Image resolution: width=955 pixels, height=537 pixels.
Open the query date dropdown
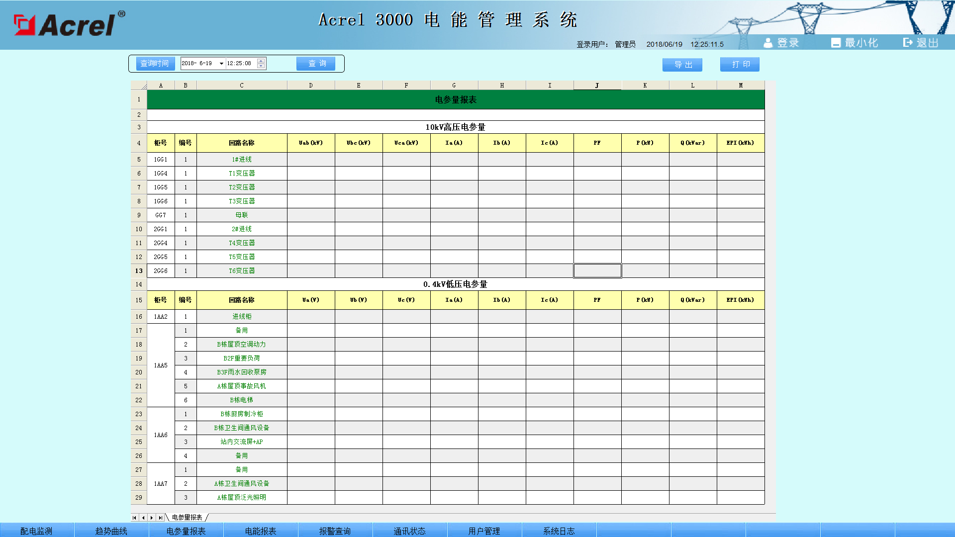221,64
